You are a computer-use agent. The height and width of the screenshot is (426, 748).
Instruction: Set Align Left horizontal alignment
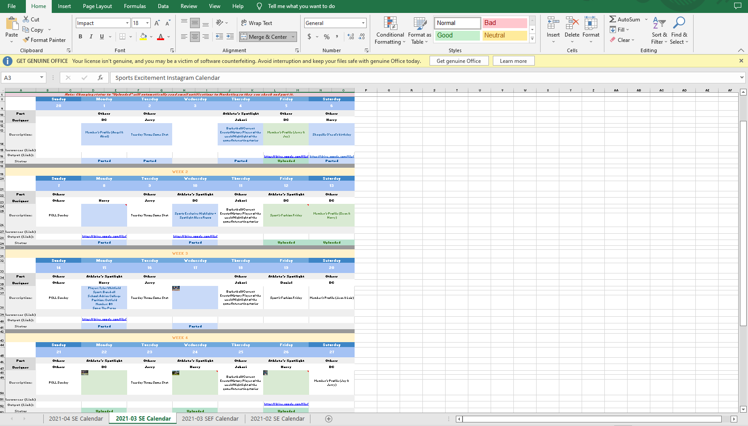coord(184,37)
